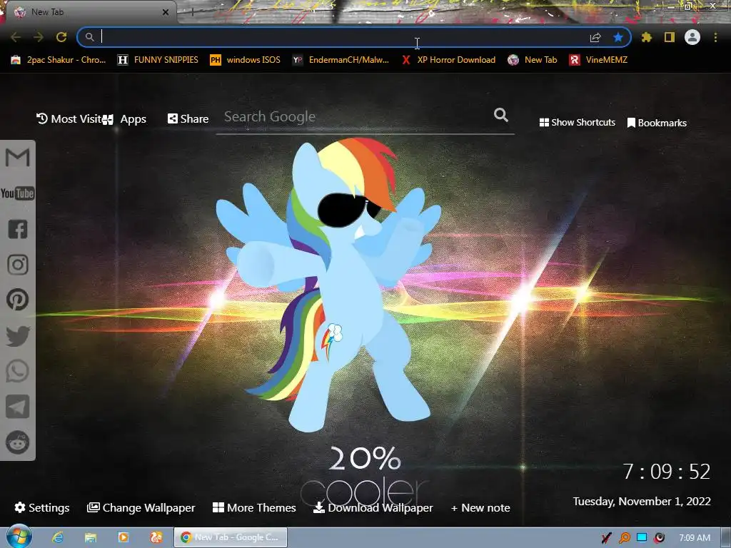Open Pinterest sidebar icon

coord(18,300)
